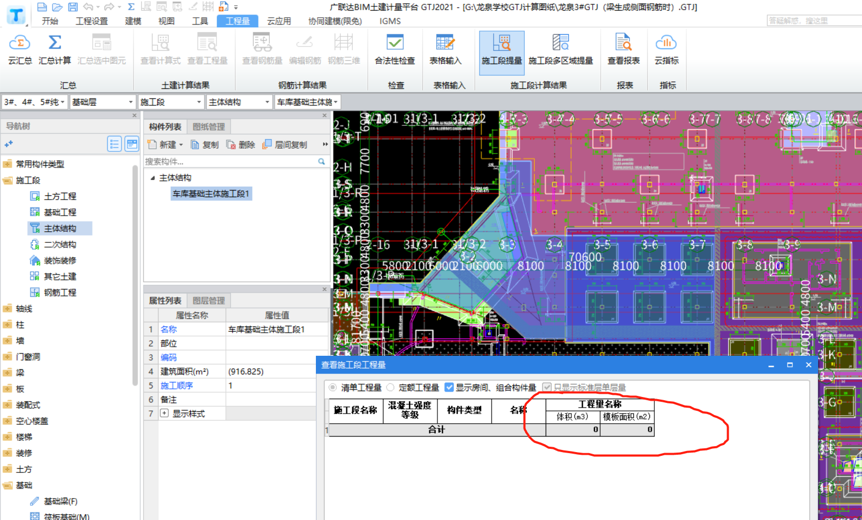Select 清单工程量 radio button

(333, 387)
